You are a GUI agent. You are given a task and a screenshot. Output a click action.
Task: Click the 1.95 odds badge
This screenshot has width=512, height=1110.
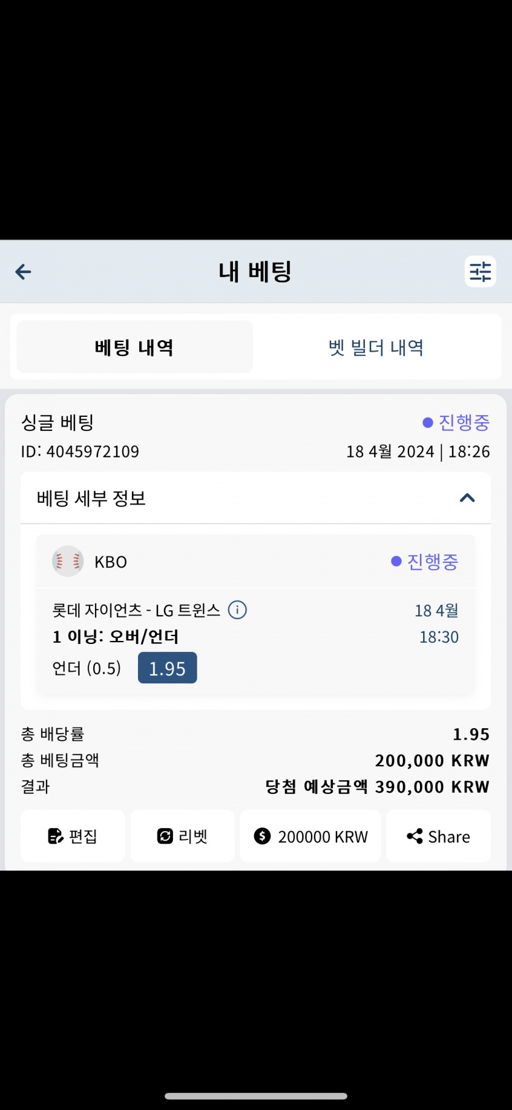pos(167,668)
